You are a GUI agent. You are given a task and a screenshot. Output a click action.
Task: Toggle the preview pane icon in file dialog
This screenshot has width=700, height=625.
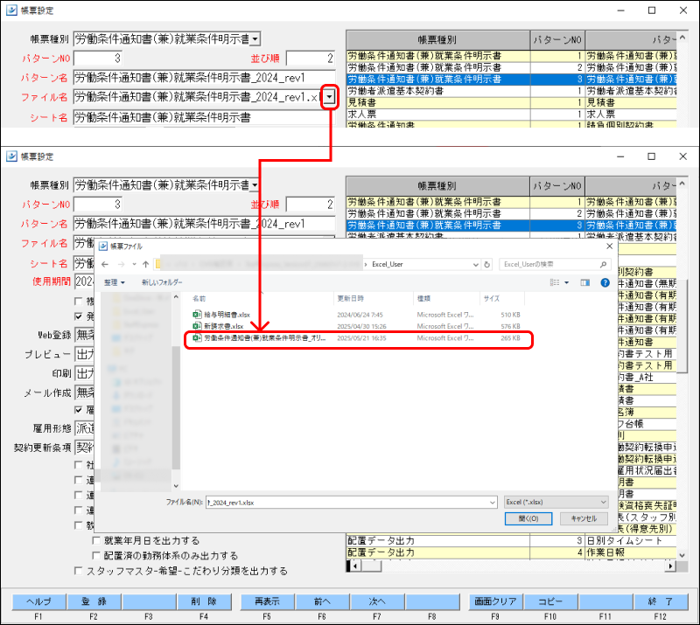585,282
